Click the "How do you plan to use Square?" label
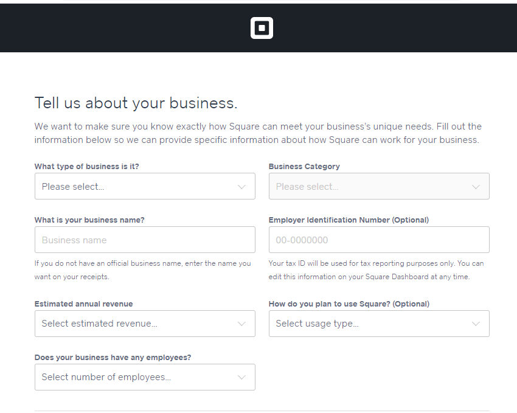The width and height of the screenshot is (517, 413). (x=349, y=304)
